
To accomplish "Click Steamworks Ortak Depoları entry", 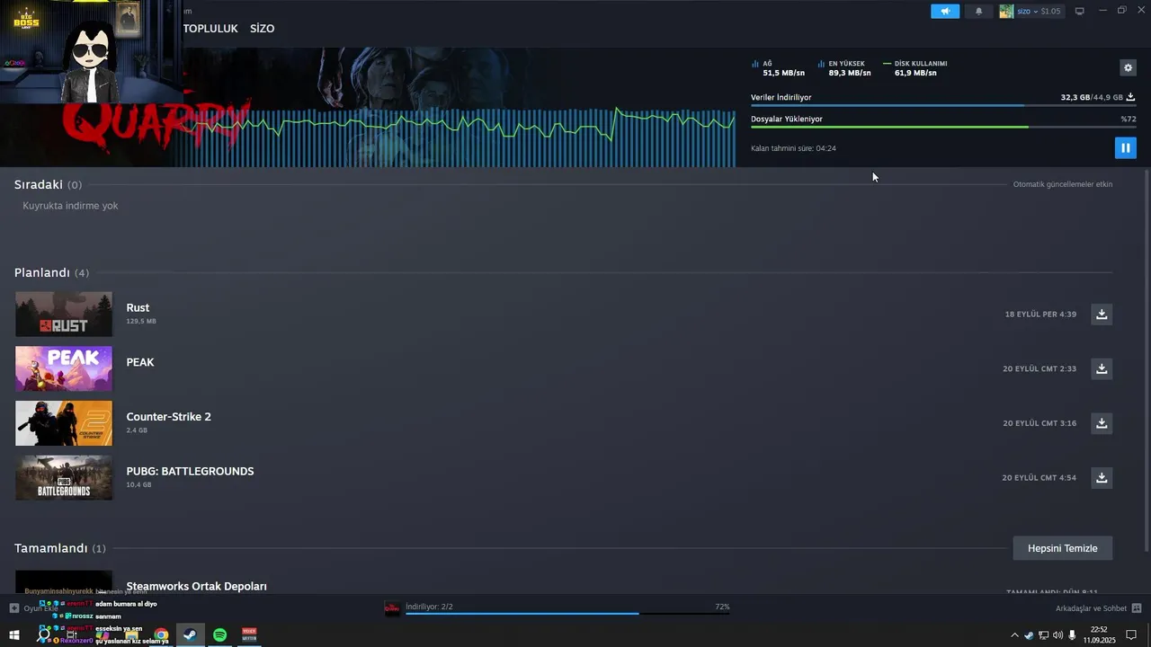I will [x=196, y=586].
